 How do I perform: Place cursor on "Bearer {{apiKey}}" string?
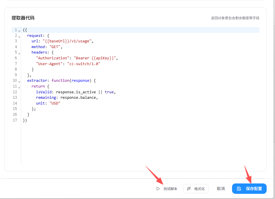pyautogui.click(x=95, y=58)
